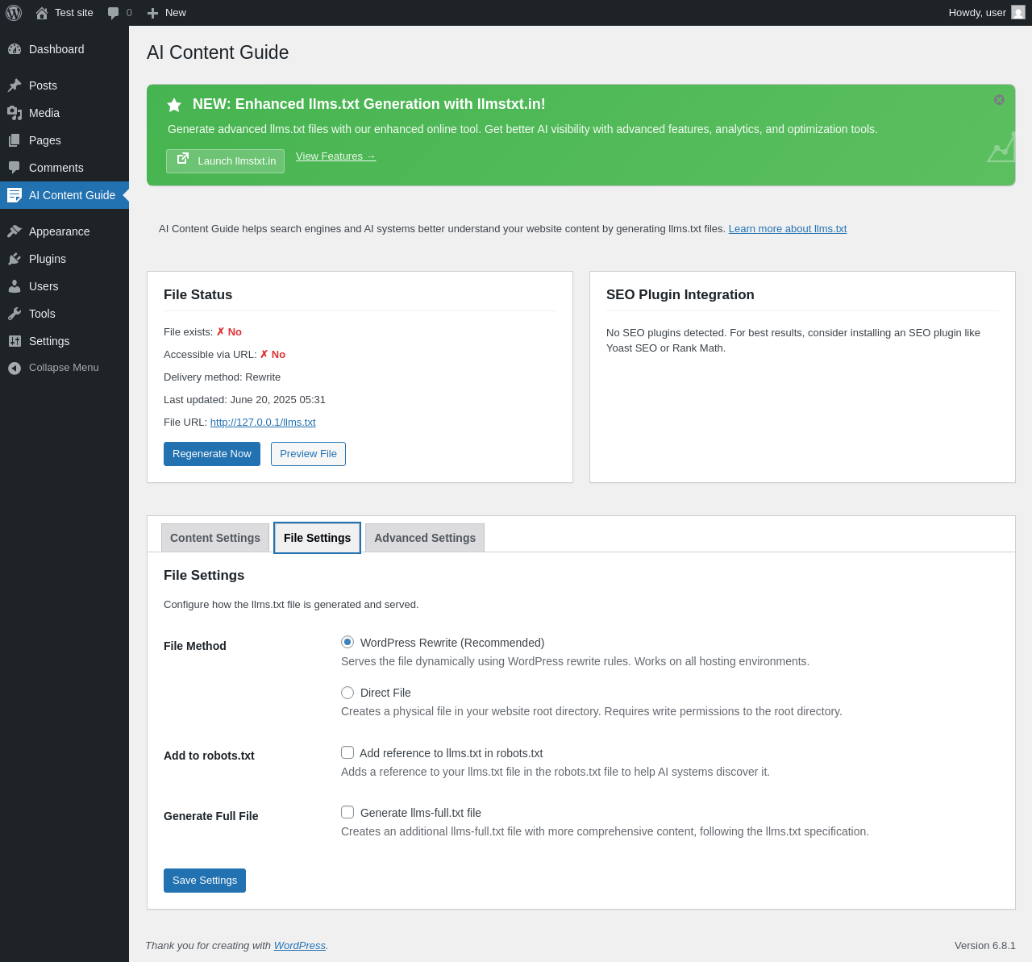Click the Comments icon in sidebar

15,168
